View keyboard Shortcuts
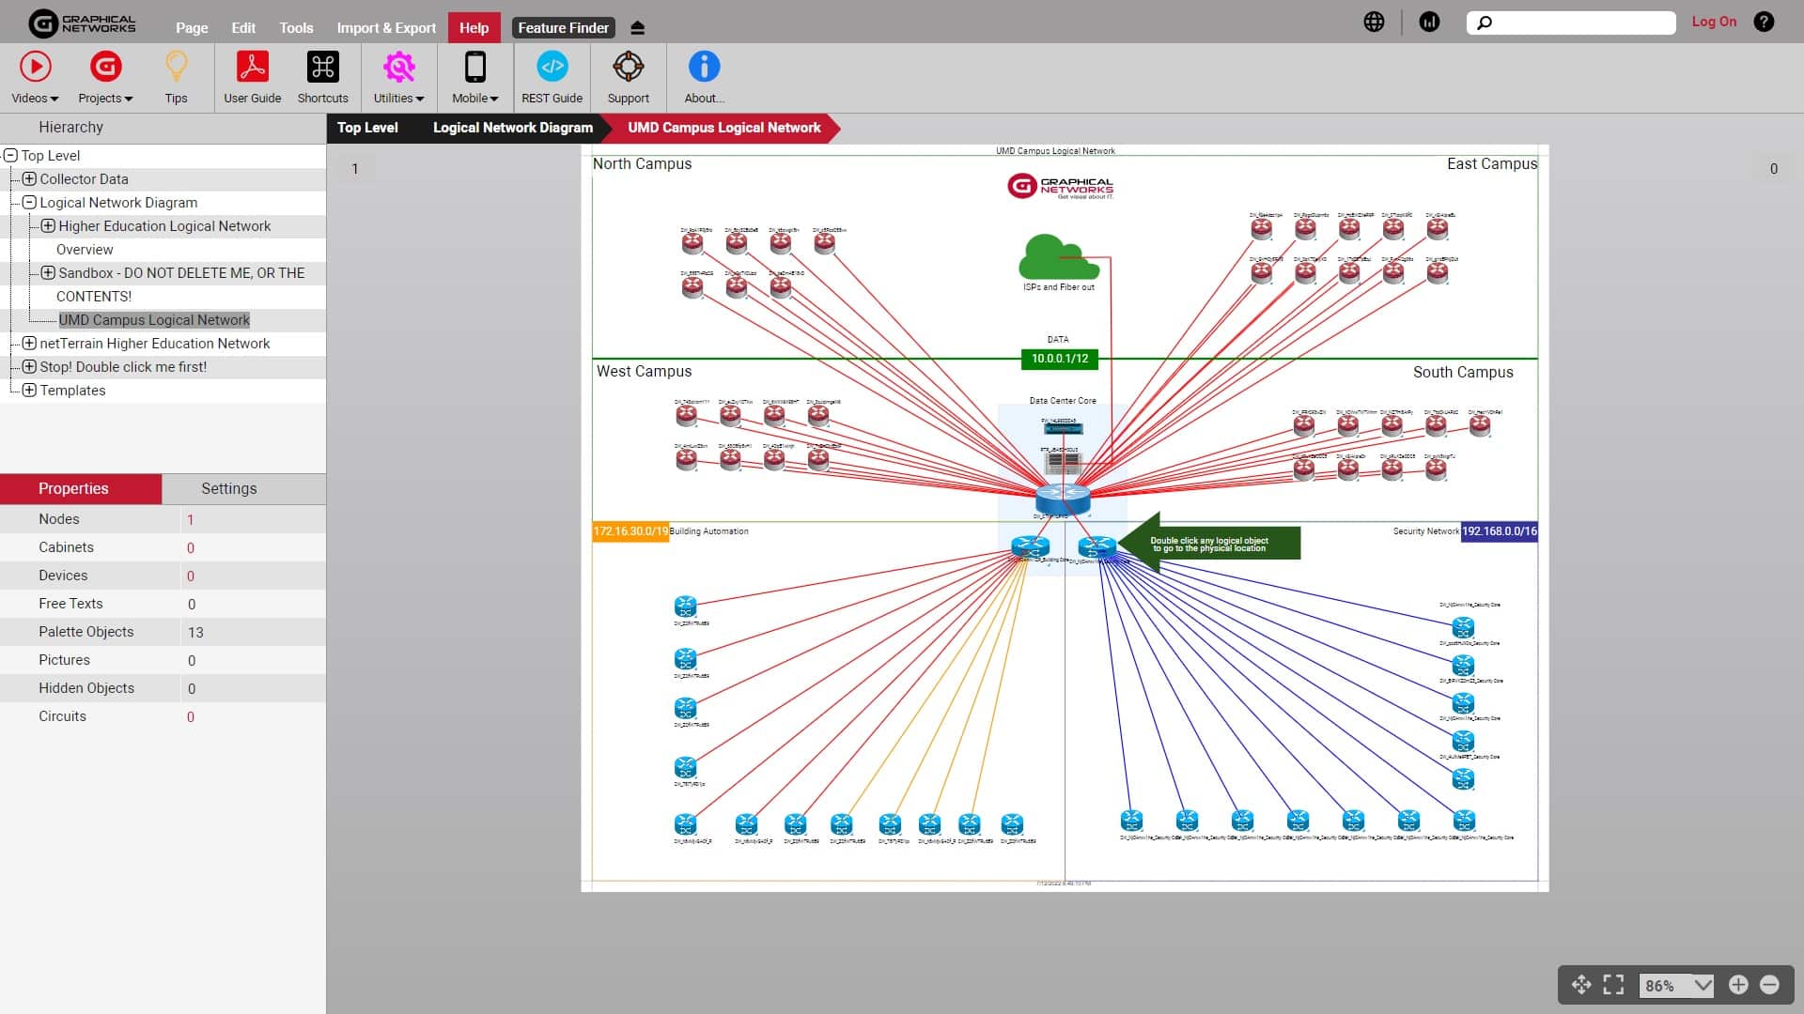Image resolution: width=1804 pixels, height=1014 pixels. pyautogui.click(x=322, y=78)
